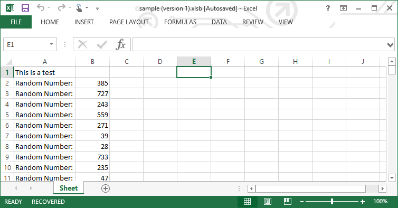Viewport: 398px width, 208px height.
Task: Click cell with value 39
Action: 93,136
